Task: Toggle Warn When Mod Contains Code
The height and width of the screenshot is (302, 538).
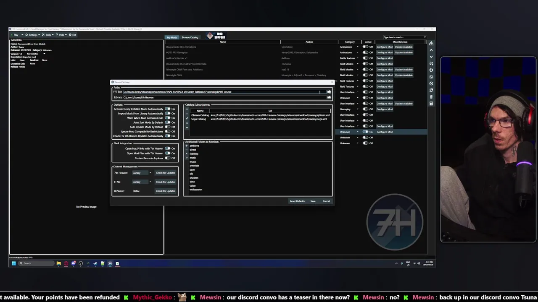Action: pos(167,118)
